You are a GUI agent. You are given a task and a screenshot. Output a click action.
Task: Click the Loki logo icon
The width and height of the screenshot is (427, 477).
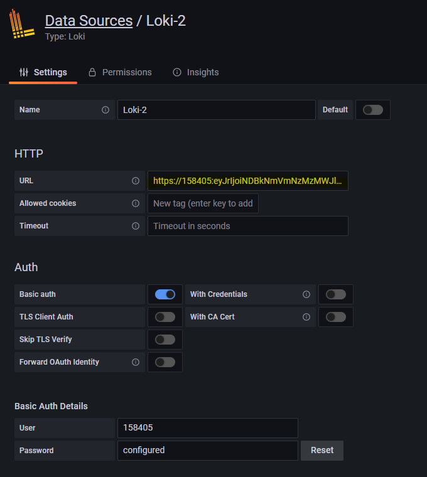[x=21, y=24]
